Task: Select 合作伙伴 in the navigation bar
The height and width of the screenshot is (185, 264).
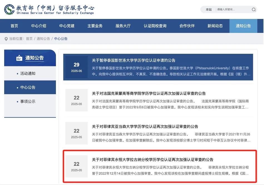Action: (x=187, y=26)
